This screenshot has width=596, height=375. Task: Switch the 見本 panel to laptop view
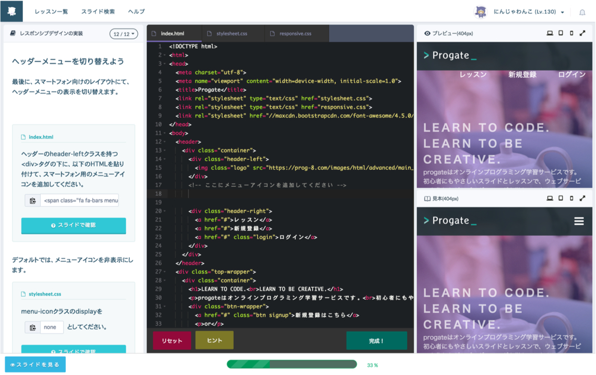click(x=550, y=198)
